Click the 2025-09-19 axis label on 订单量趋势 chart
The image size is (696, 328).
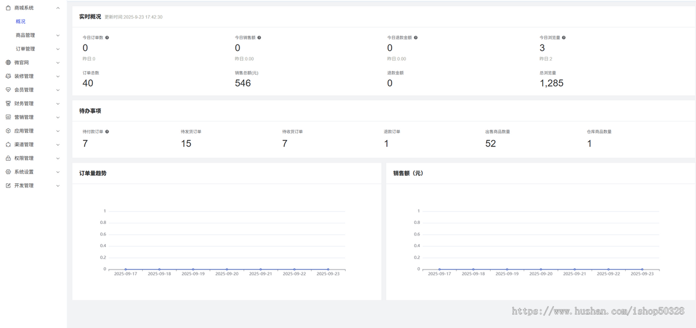click(x=193, y=274)
